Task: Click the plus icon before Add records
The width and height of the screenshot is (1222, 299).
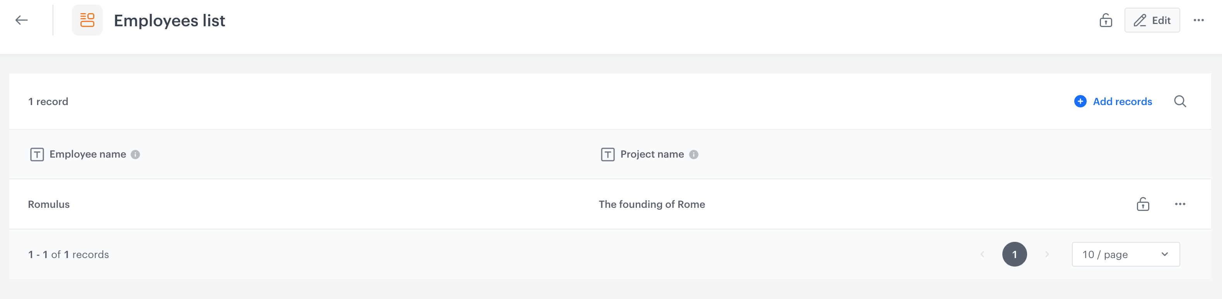Action: (x=1080, y=101)
